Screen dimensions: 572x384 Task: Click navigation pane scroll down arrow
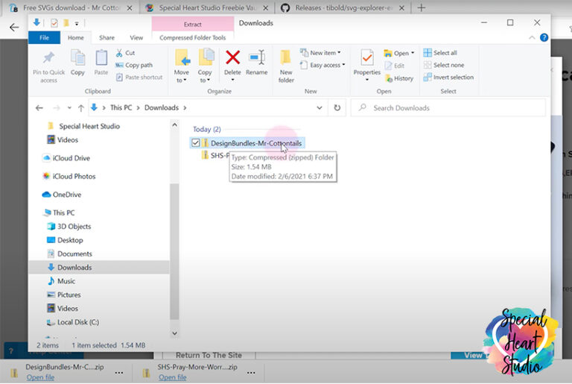pyautogui.click(x=174, y=333)
